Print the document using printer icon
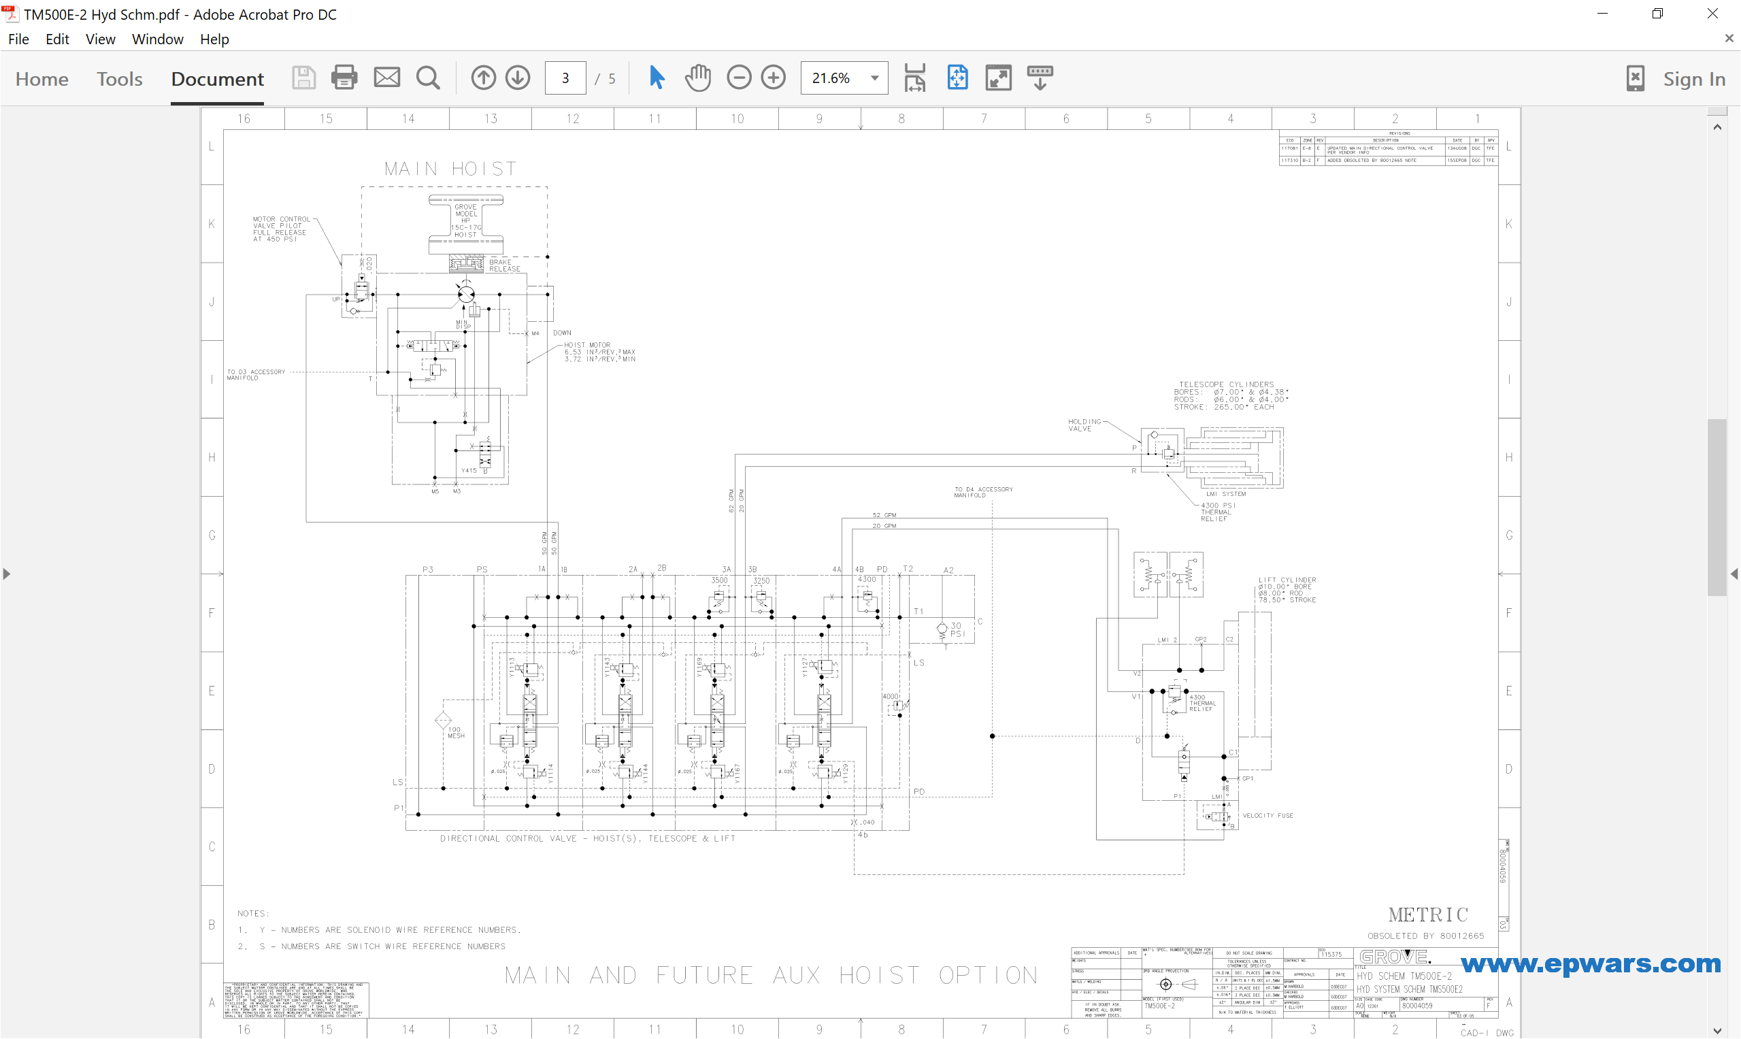Viewport: 1741px width, 1039px height. (344, 78)
